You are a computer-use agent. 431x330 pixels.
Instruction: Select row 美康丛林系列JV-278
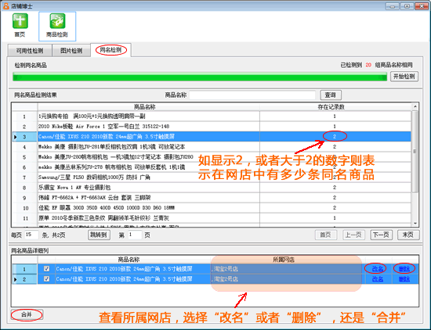tap(211, 167)
